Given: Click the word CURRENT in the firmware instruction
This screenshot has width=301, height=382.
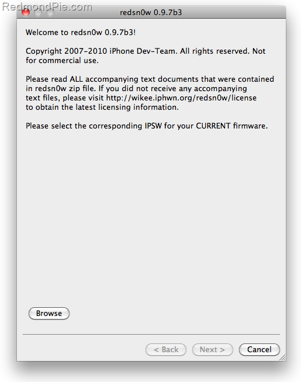Looking at the screenshot, I should 213,126.
